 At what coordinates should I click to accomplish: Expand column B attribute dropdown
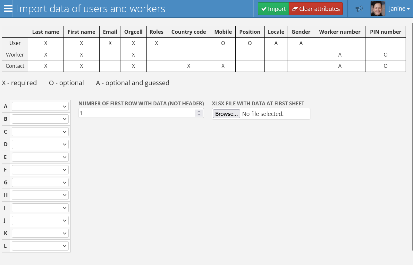coord(40,119)
